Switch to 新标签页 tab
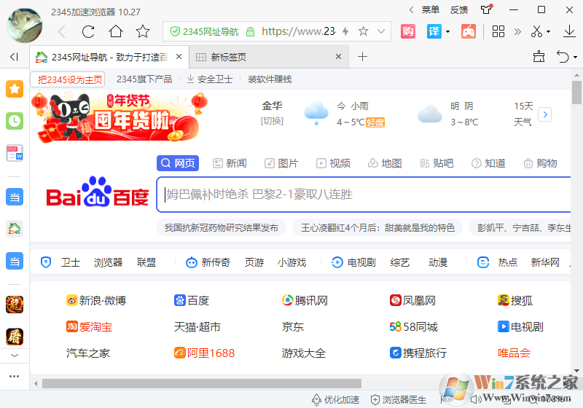The width and height of the screenshot is (583, 408). tap(269, 57)
